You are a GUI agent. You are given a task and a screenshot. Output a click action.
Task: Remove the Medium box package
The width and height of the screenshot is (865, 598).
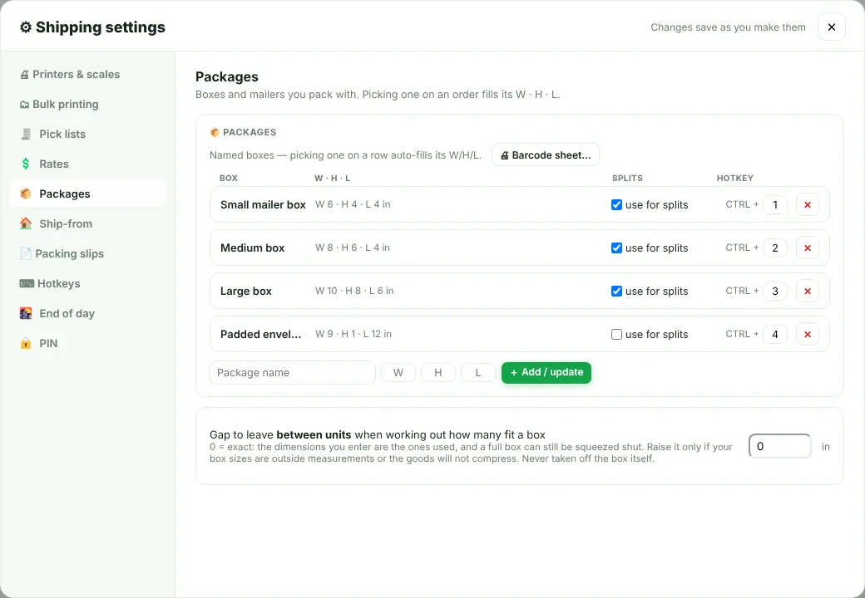[x=807, y=248]
